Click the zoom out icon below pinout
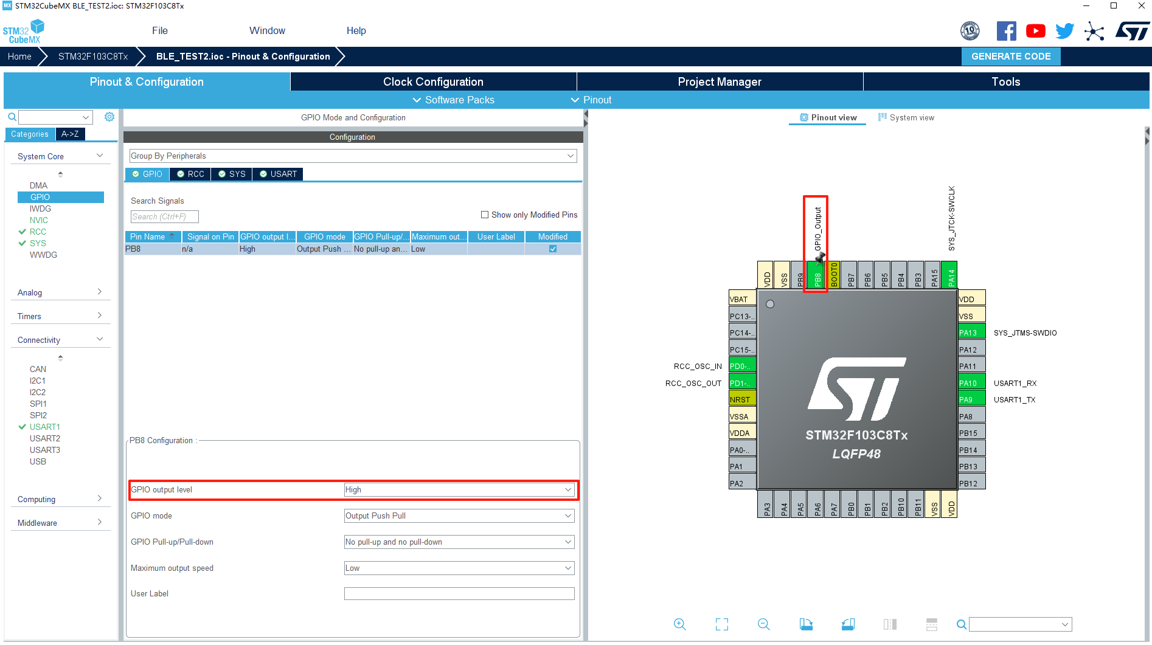 (763, 624)
